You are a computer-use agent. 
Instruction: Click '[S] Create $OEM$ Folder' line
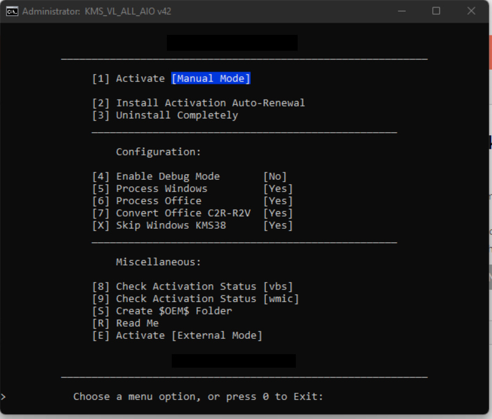click(x=162, y=311)
